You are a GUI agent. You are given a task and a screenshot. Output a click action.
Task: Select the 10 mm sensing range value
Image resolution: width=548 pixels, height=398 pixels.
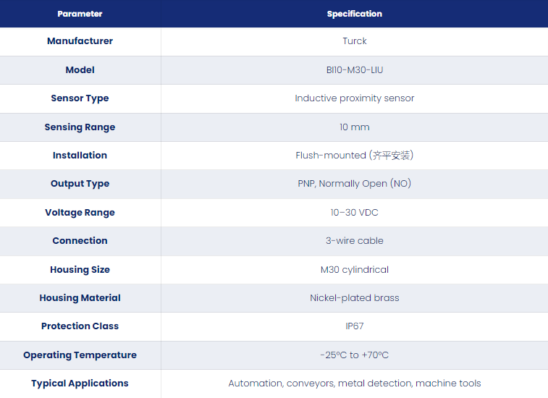tap(355, 127)
